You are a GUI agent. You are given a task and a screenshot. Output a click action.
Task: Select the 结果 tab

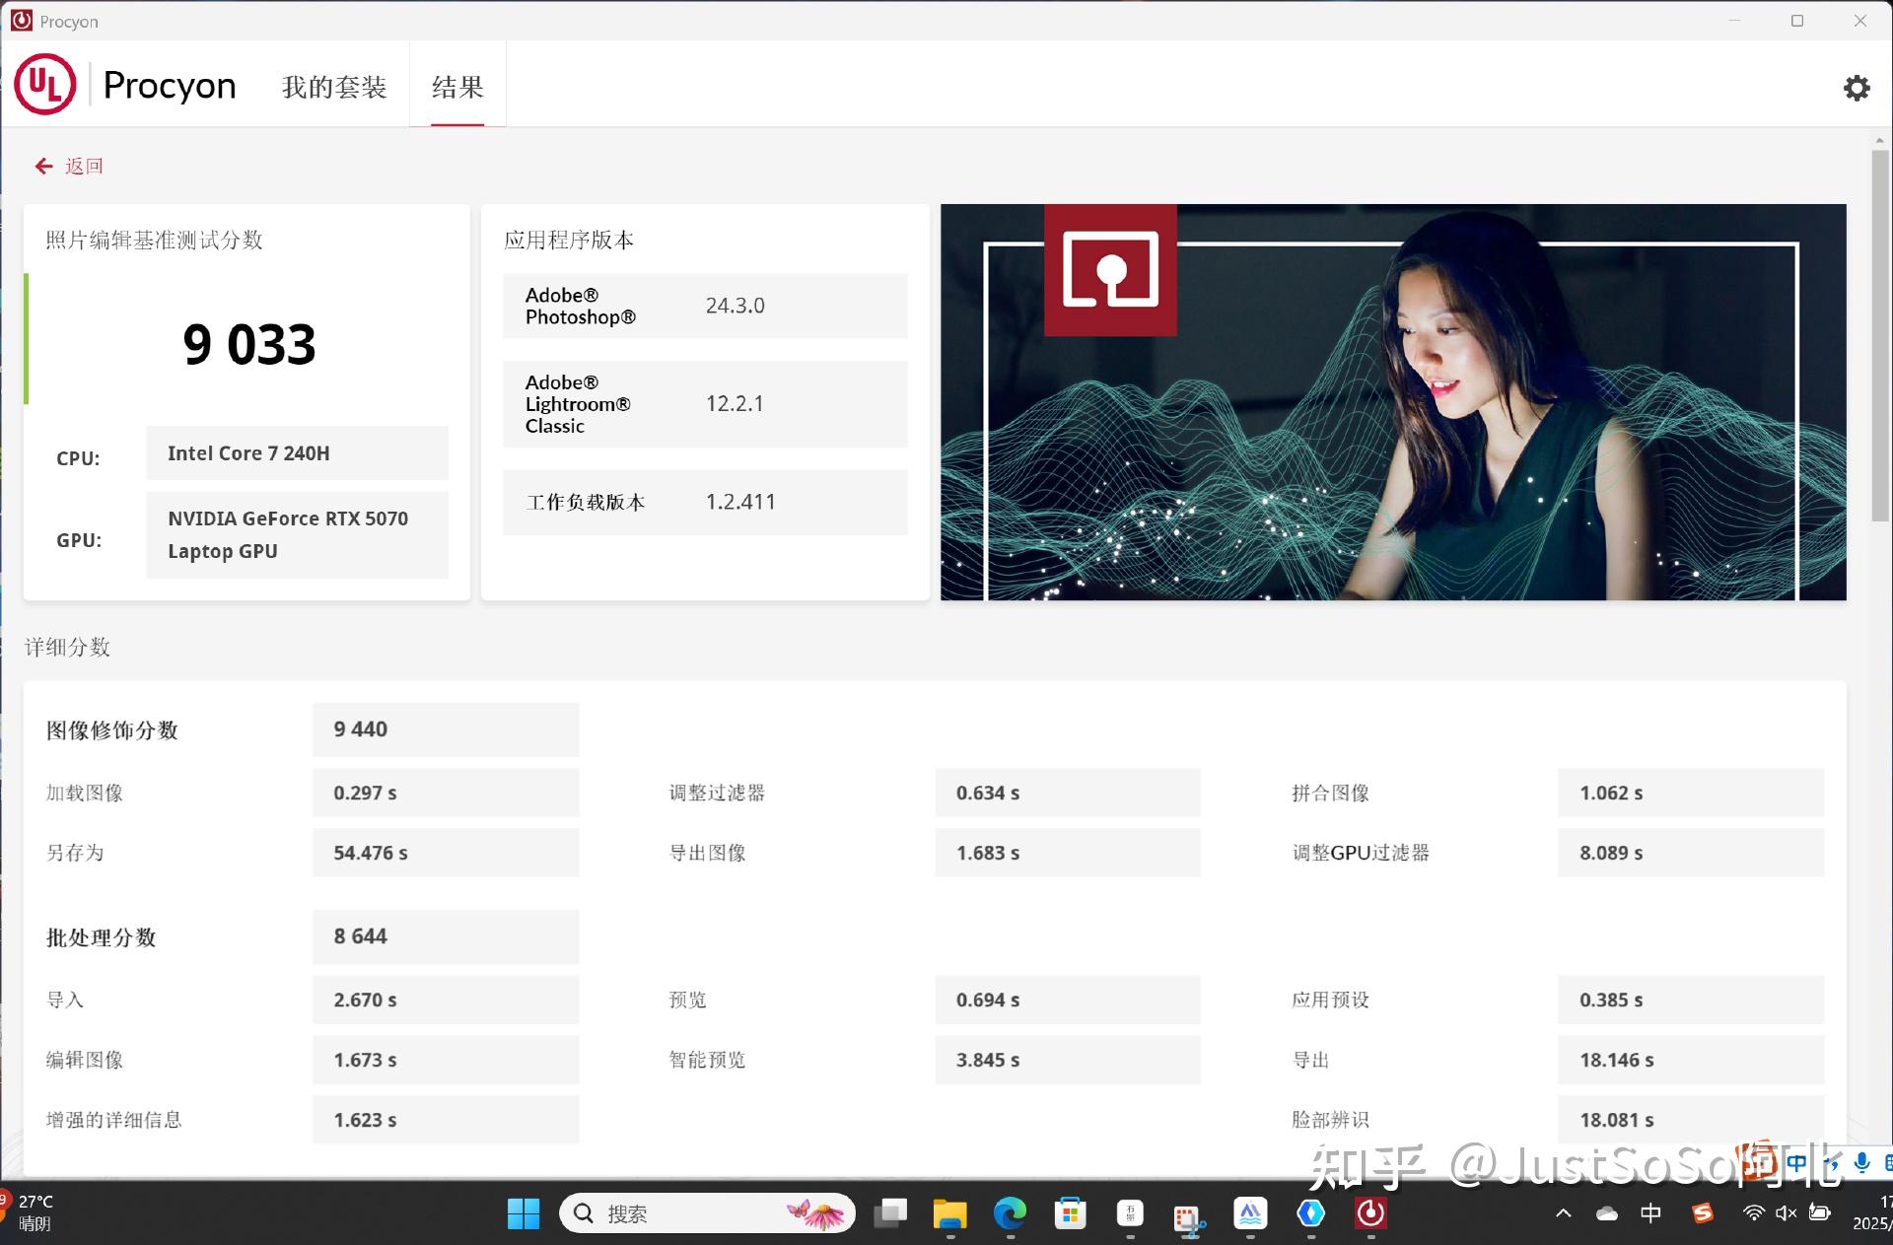[456, 87]
